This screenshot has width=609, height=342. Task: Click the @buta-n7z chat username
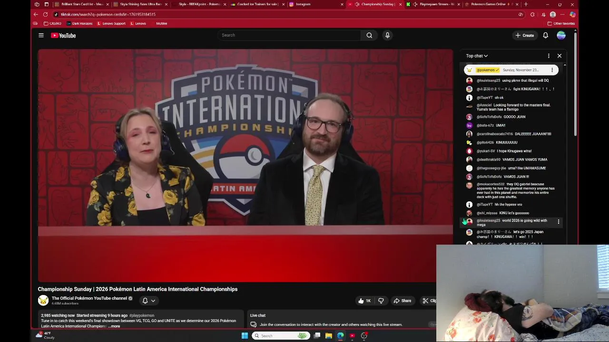485,125
